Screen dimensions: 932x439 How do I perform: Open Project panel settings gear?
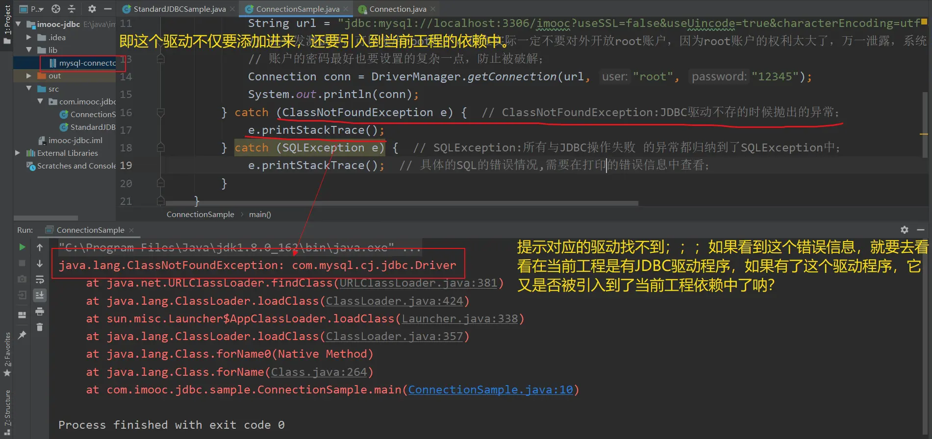[92, 9]
